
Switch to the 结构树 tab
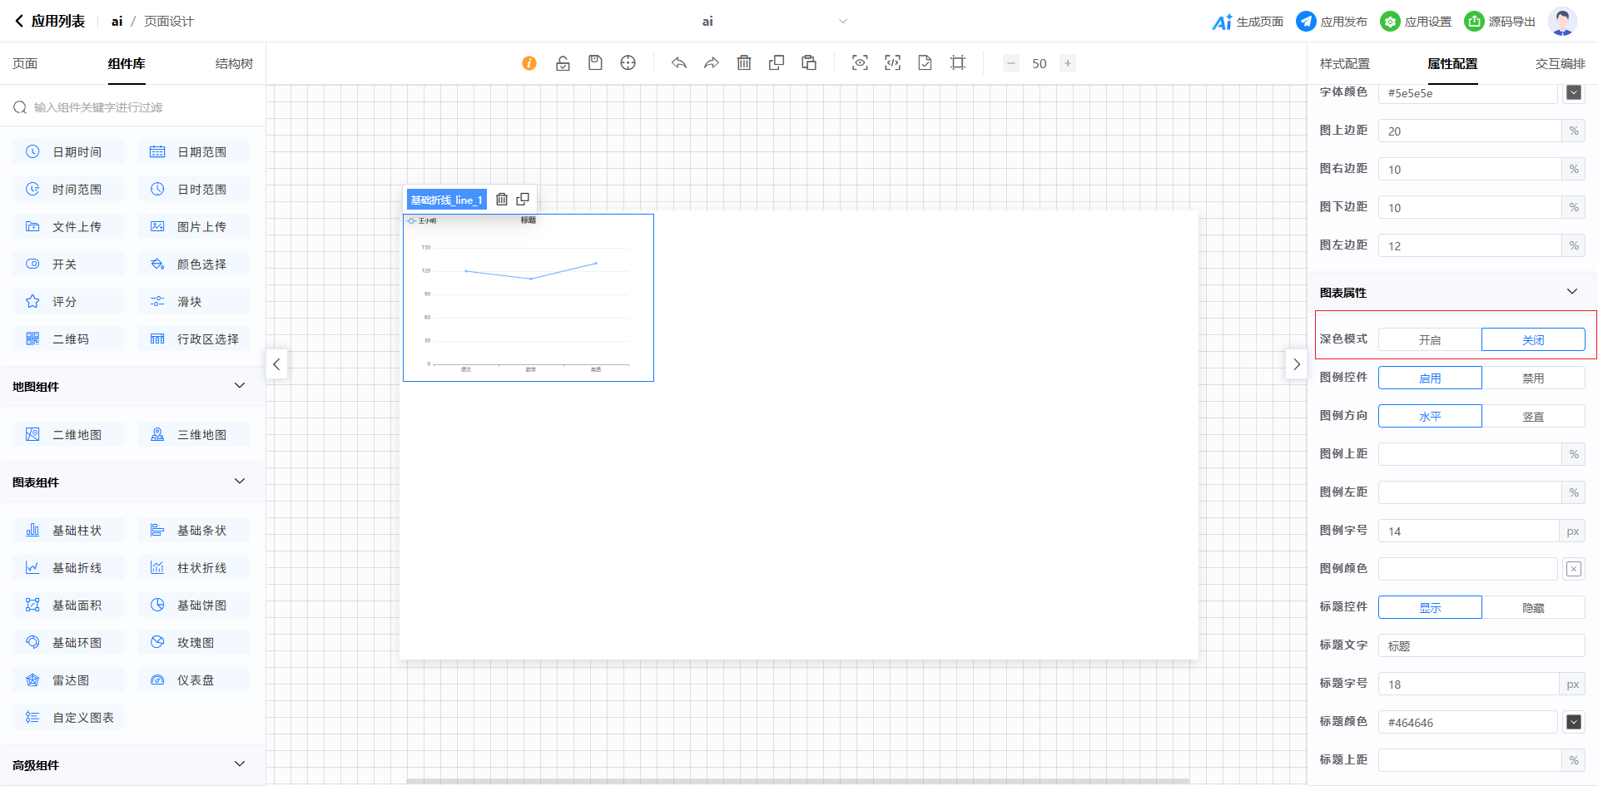click(234, 64)
